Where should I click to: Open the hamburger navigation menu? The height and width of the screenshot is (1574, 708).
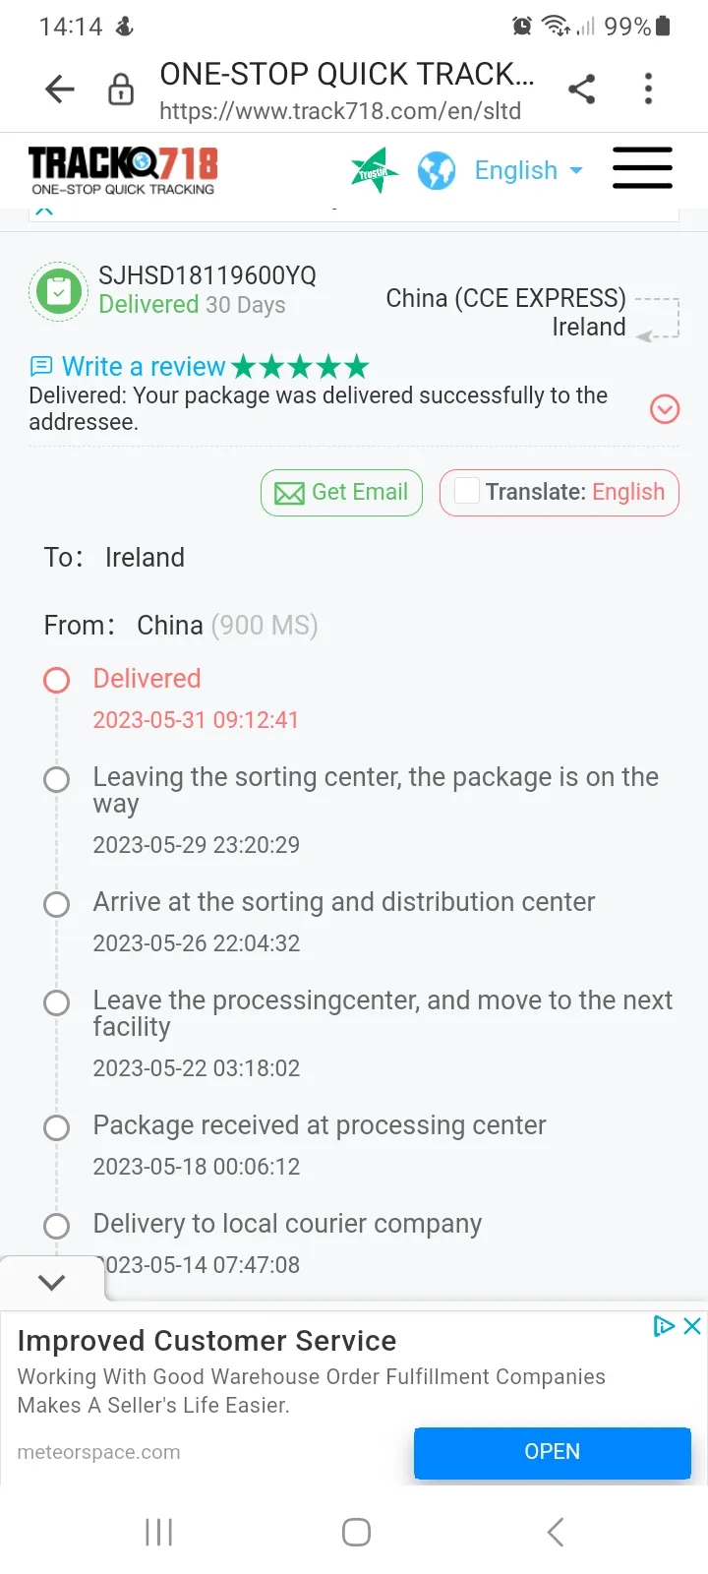click(642, 168)
